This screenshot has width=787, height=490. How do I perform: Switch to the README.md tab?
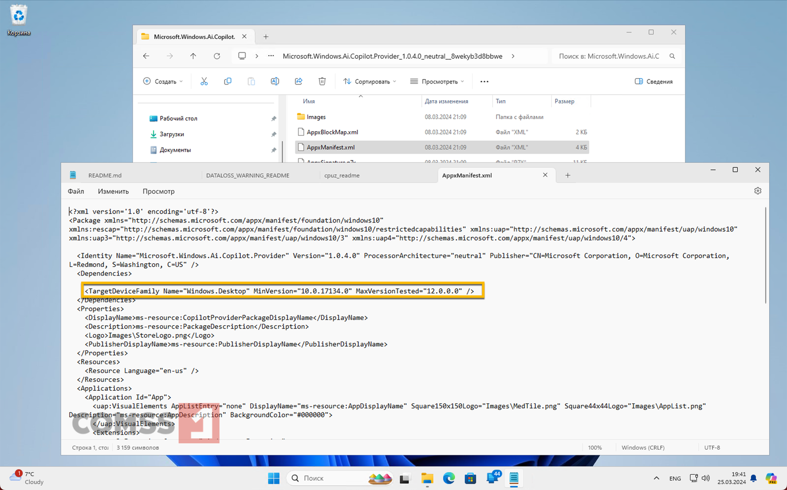point(105,175)
